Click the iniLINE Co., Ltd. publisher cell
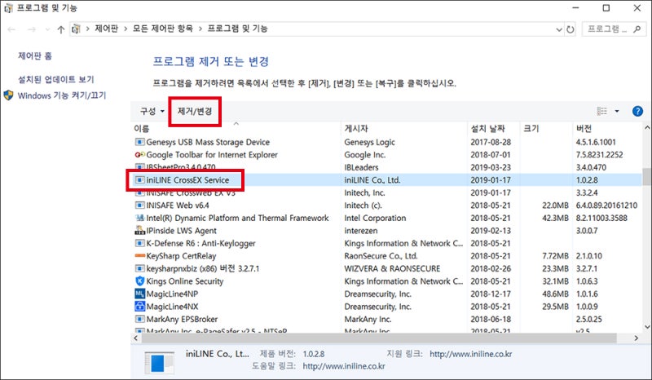Viewport: 652px width, 380px height. 372,180
